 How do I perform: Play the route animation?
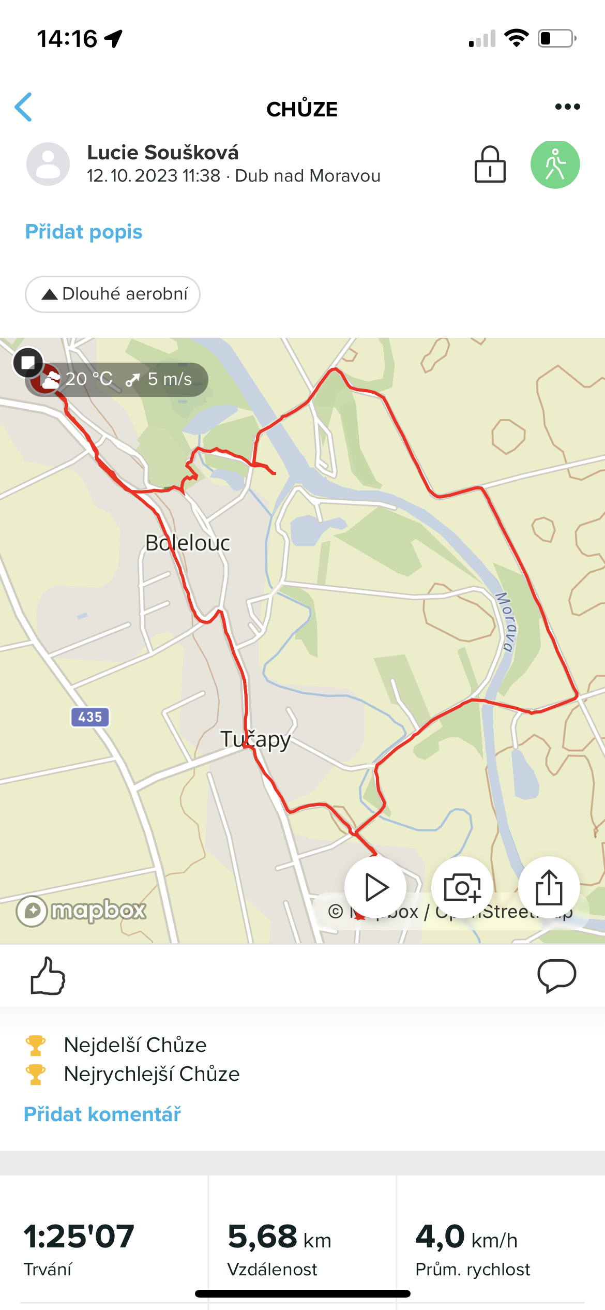click(x=375, y=887)
